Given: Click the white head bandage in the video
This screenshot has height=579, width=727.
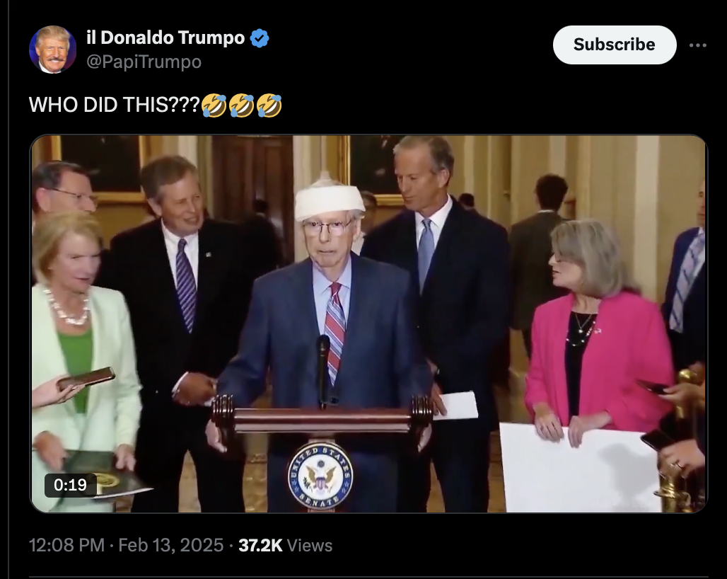Looking at the screenshot, I should 329,200.
